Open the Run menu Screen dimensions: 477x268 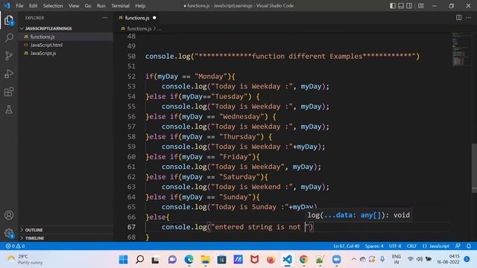(x=101, y=6)
